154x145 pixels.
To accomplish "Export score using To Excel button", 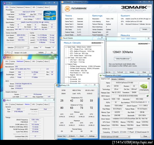I will click(x=120, y=72).
